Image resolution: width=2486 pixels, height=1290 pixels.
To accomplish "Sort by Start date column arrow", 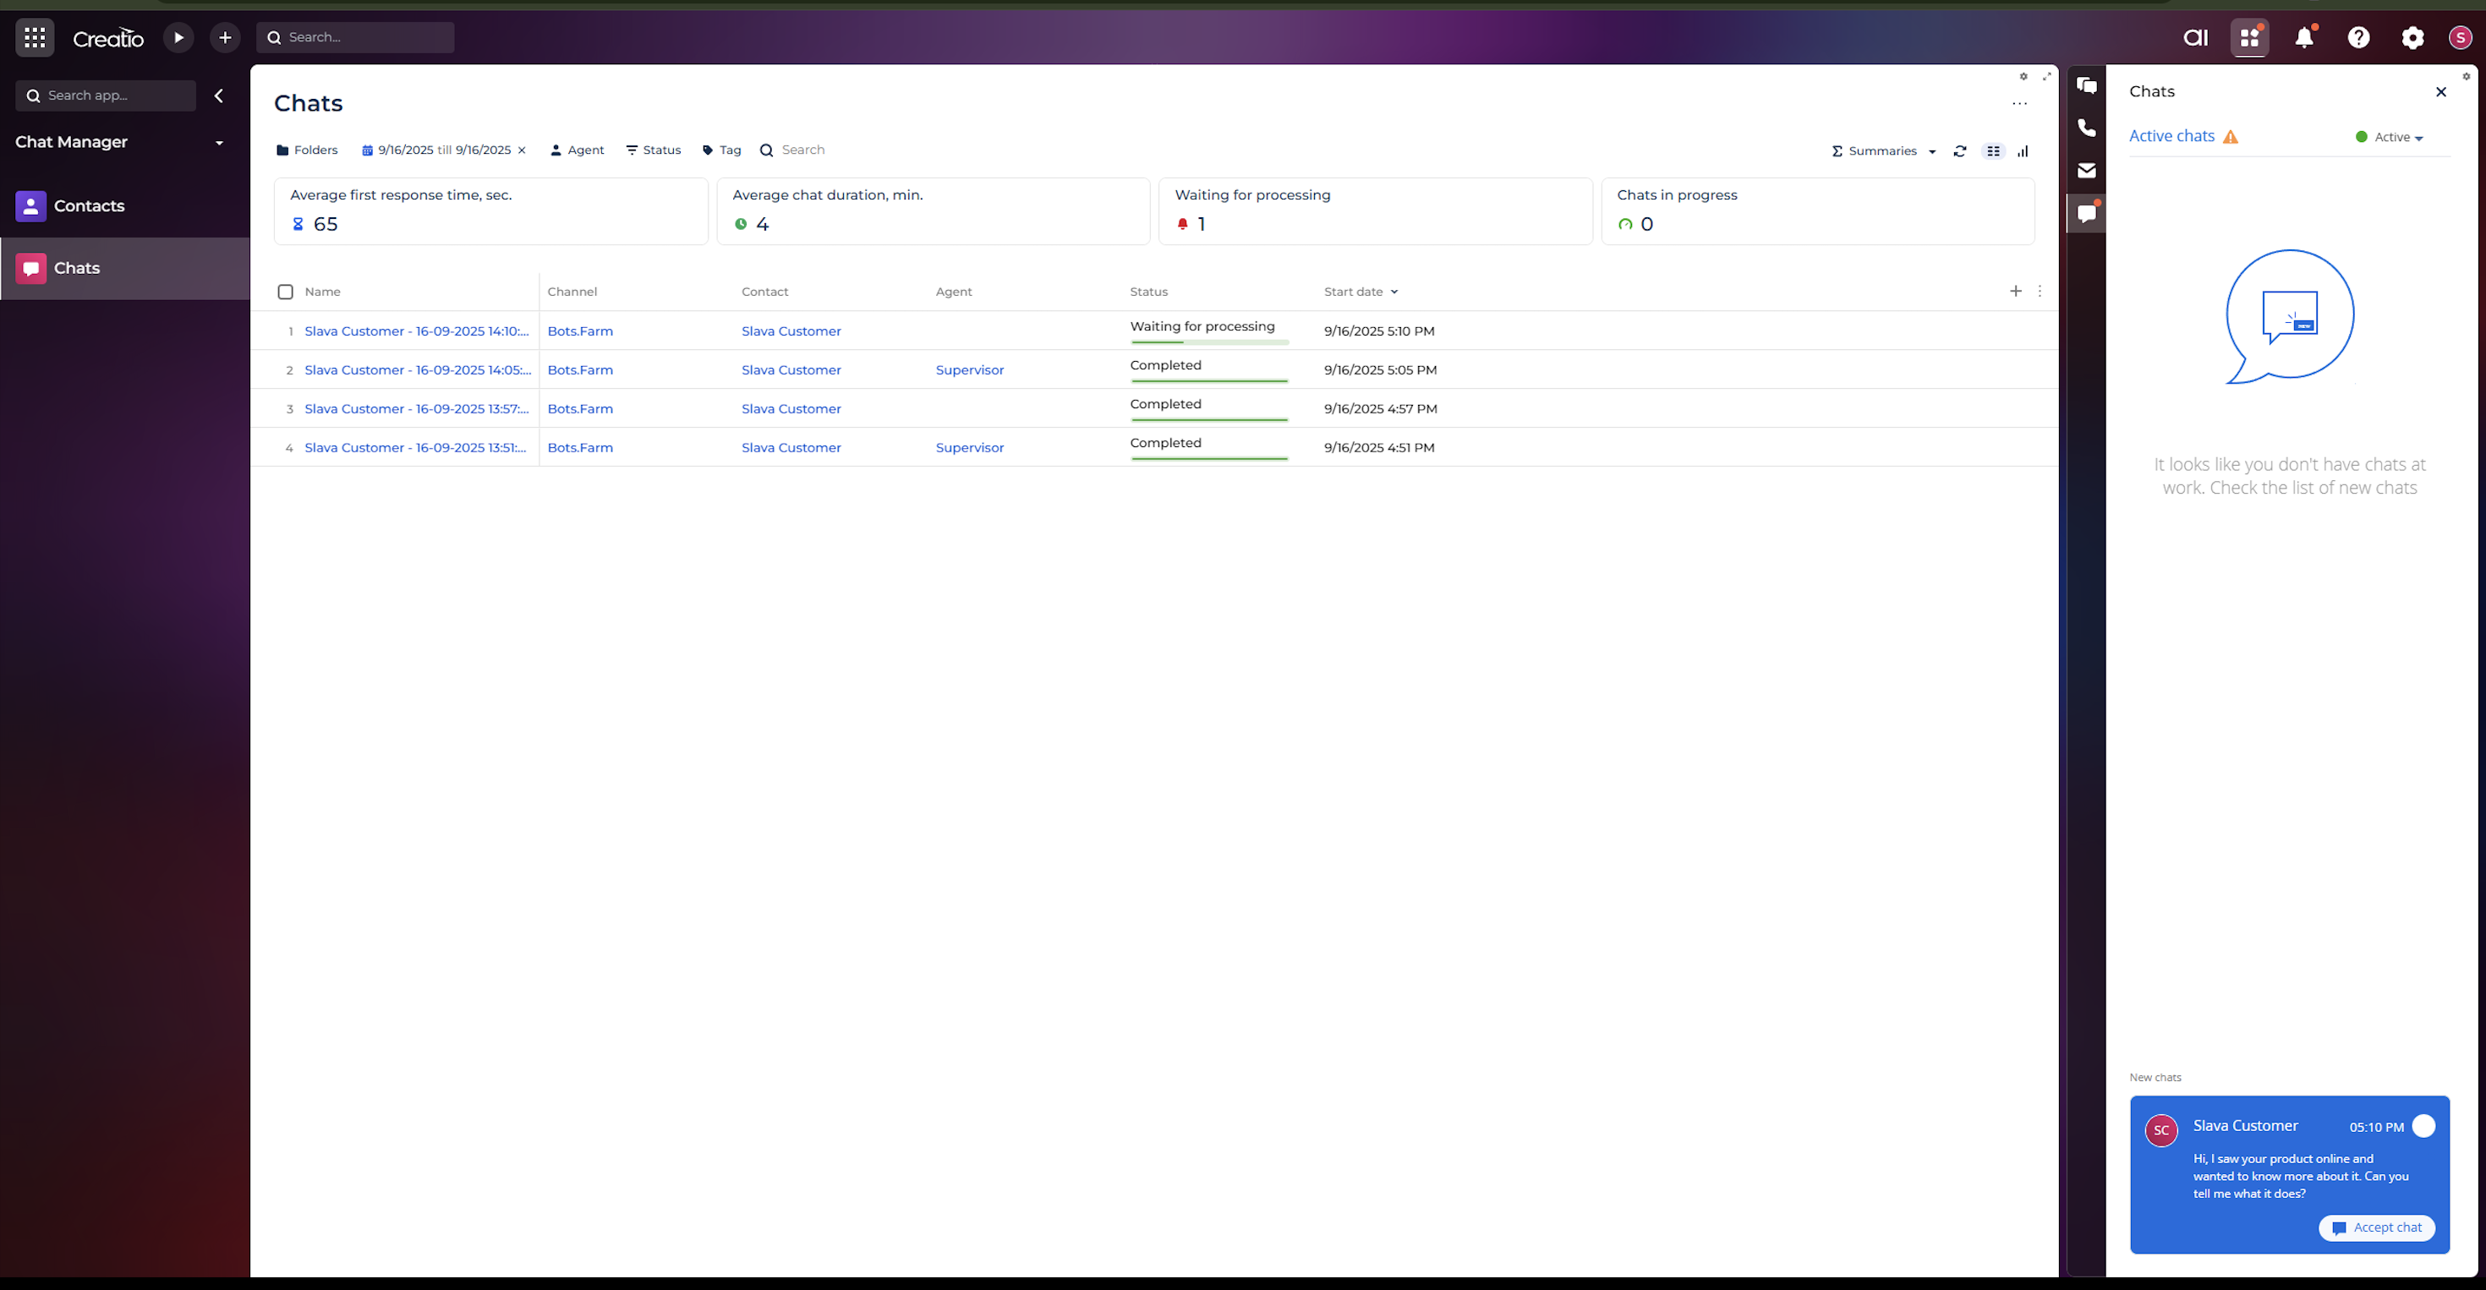I will click(1394, 292).
